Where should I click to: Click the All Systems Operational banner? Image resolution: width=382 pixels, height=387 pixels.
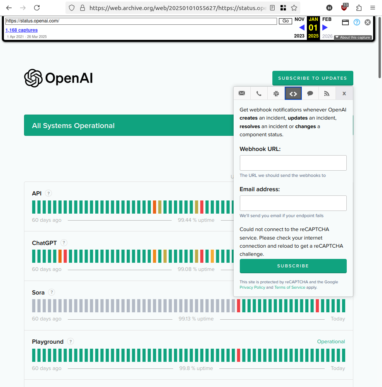coord(129,125)
